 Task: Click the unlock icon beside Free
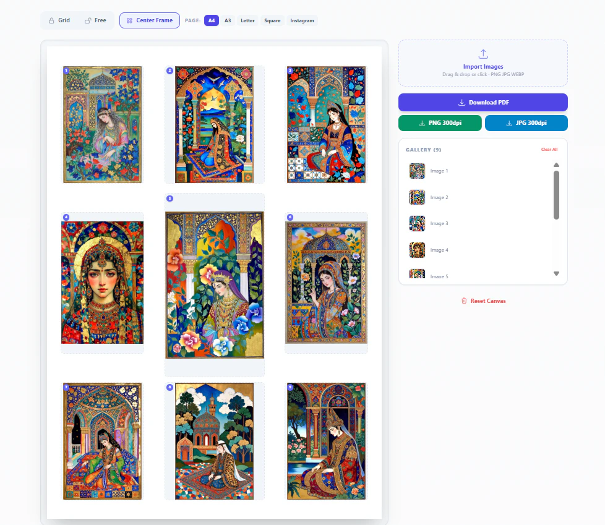pyautogui.click(x=88, y=20)
